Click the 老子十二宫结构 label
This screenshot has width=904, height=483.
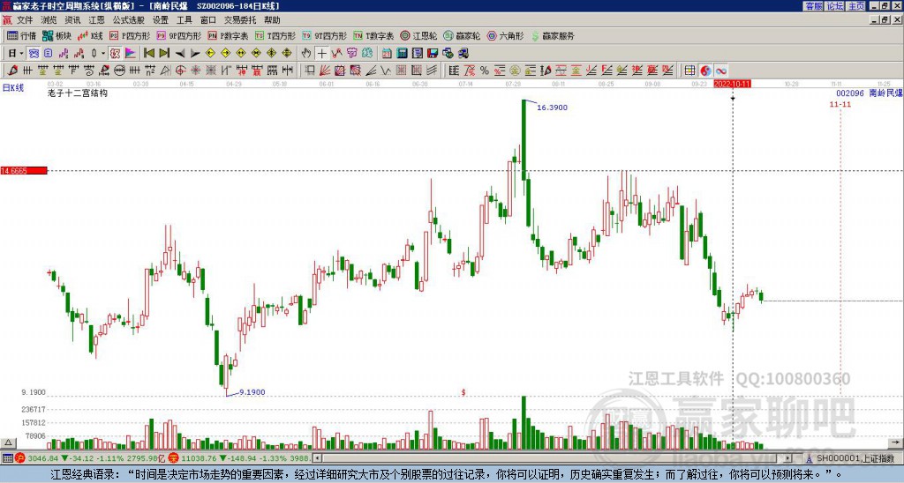tap(78, 93)
